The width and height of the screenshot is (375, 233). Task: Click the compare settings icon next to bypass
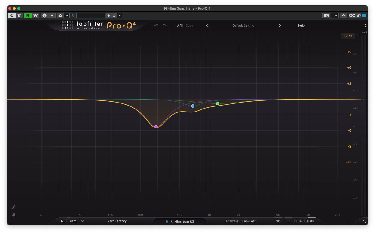(19, 16)
